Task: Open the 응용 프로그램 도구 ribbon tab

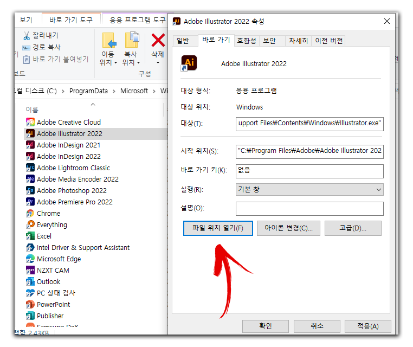Action: [138, 20]
